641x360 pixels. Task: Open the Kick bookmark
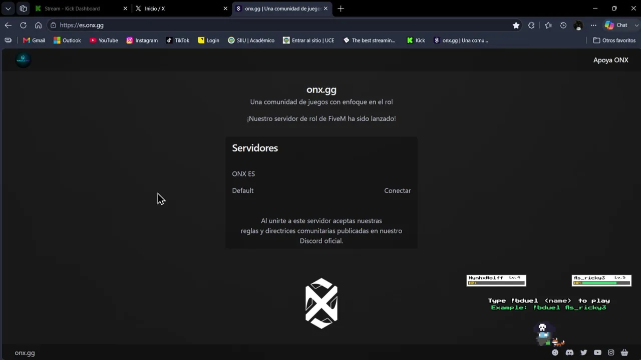click(x=416, y=40)
